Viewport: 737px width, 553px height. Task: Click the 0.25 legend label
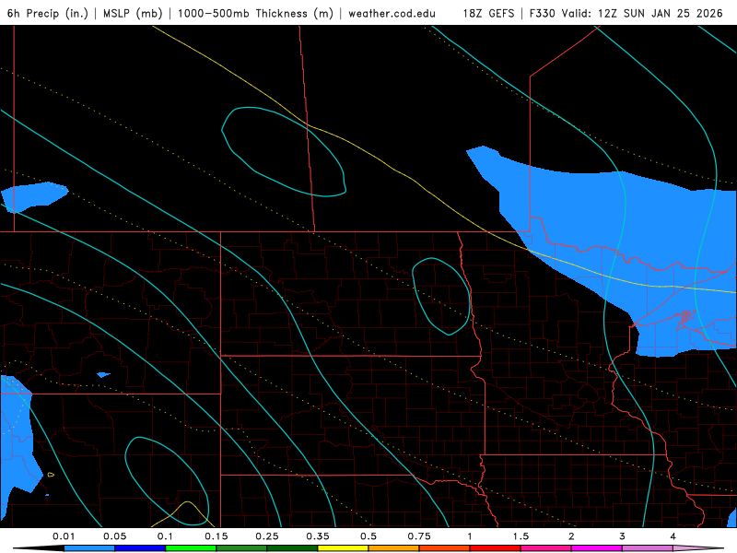[267, 536]
